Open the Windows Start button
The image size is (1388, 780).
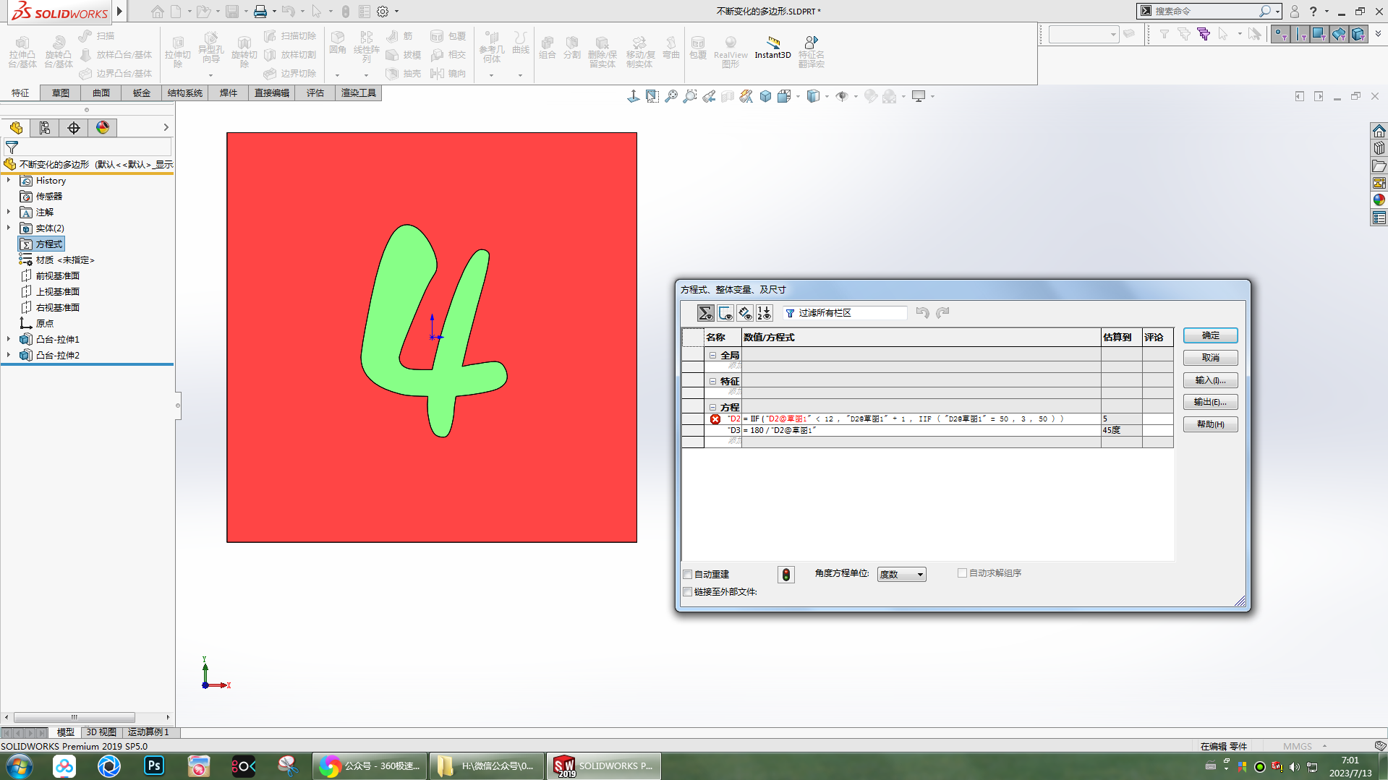20,766
